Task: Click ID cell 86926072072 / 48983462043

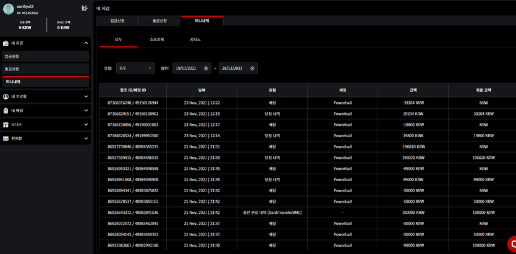Action: tap(133, 223)
